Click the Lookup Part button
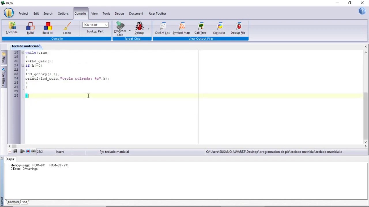 95,31
